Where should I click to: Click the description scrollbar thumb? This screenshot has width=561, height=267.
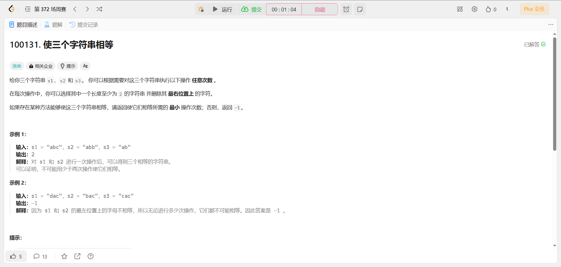pyautogui.click(x=555, y=93)
